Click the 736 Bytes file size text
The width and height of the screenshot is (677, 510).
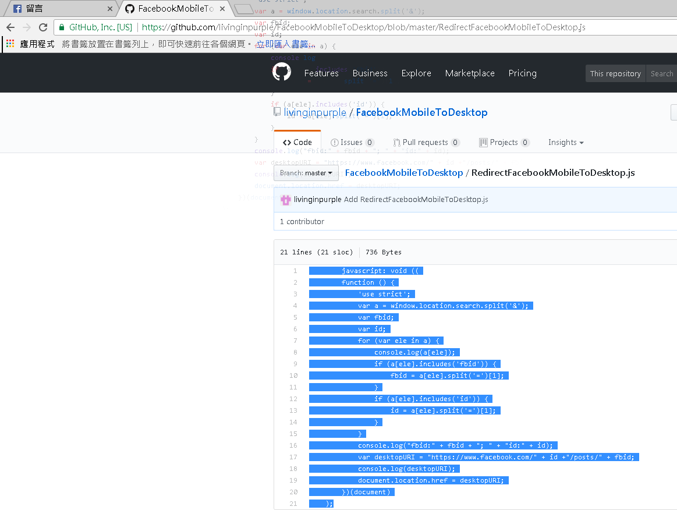point(384,252)
